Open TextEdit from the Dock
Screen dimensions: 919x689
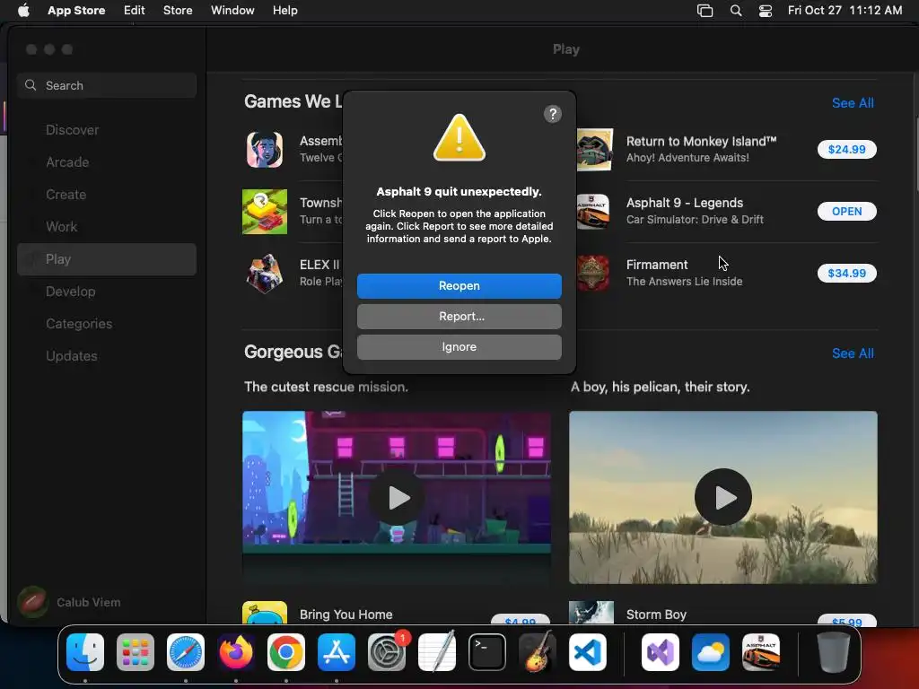[437, 652]
